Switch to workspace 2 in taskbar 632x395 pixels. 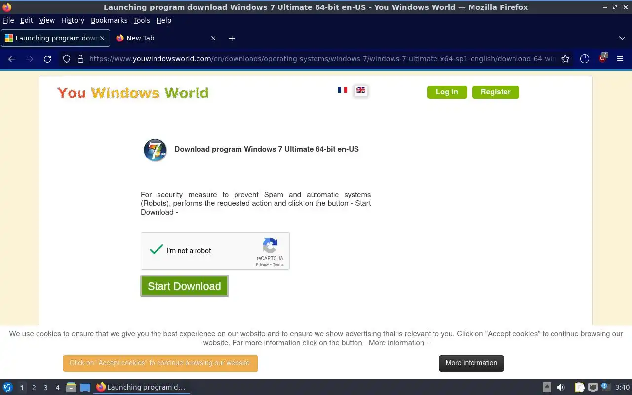[34, 388]
